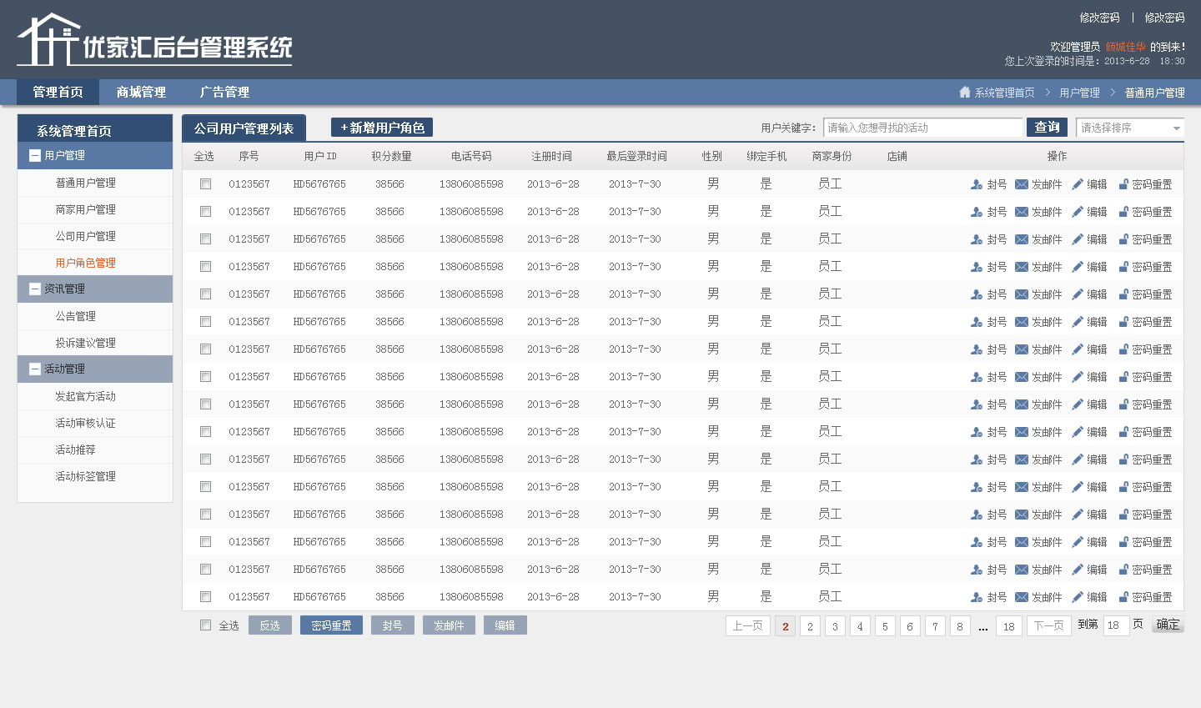This screenshot has width=1201, height=708.
Task: Open the 广告管理 nav tab
Action: tap(224, 92)
